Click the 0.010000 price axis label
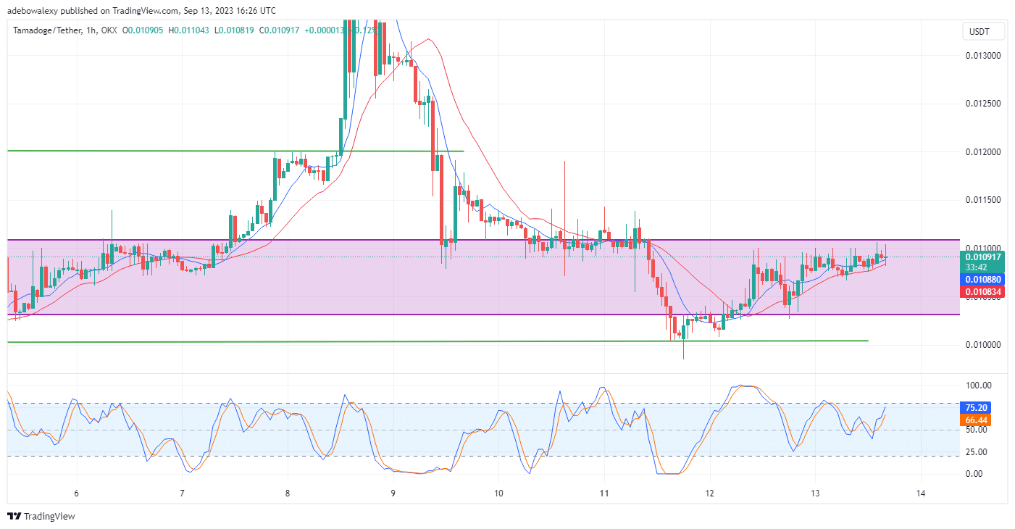 (982, 345)
